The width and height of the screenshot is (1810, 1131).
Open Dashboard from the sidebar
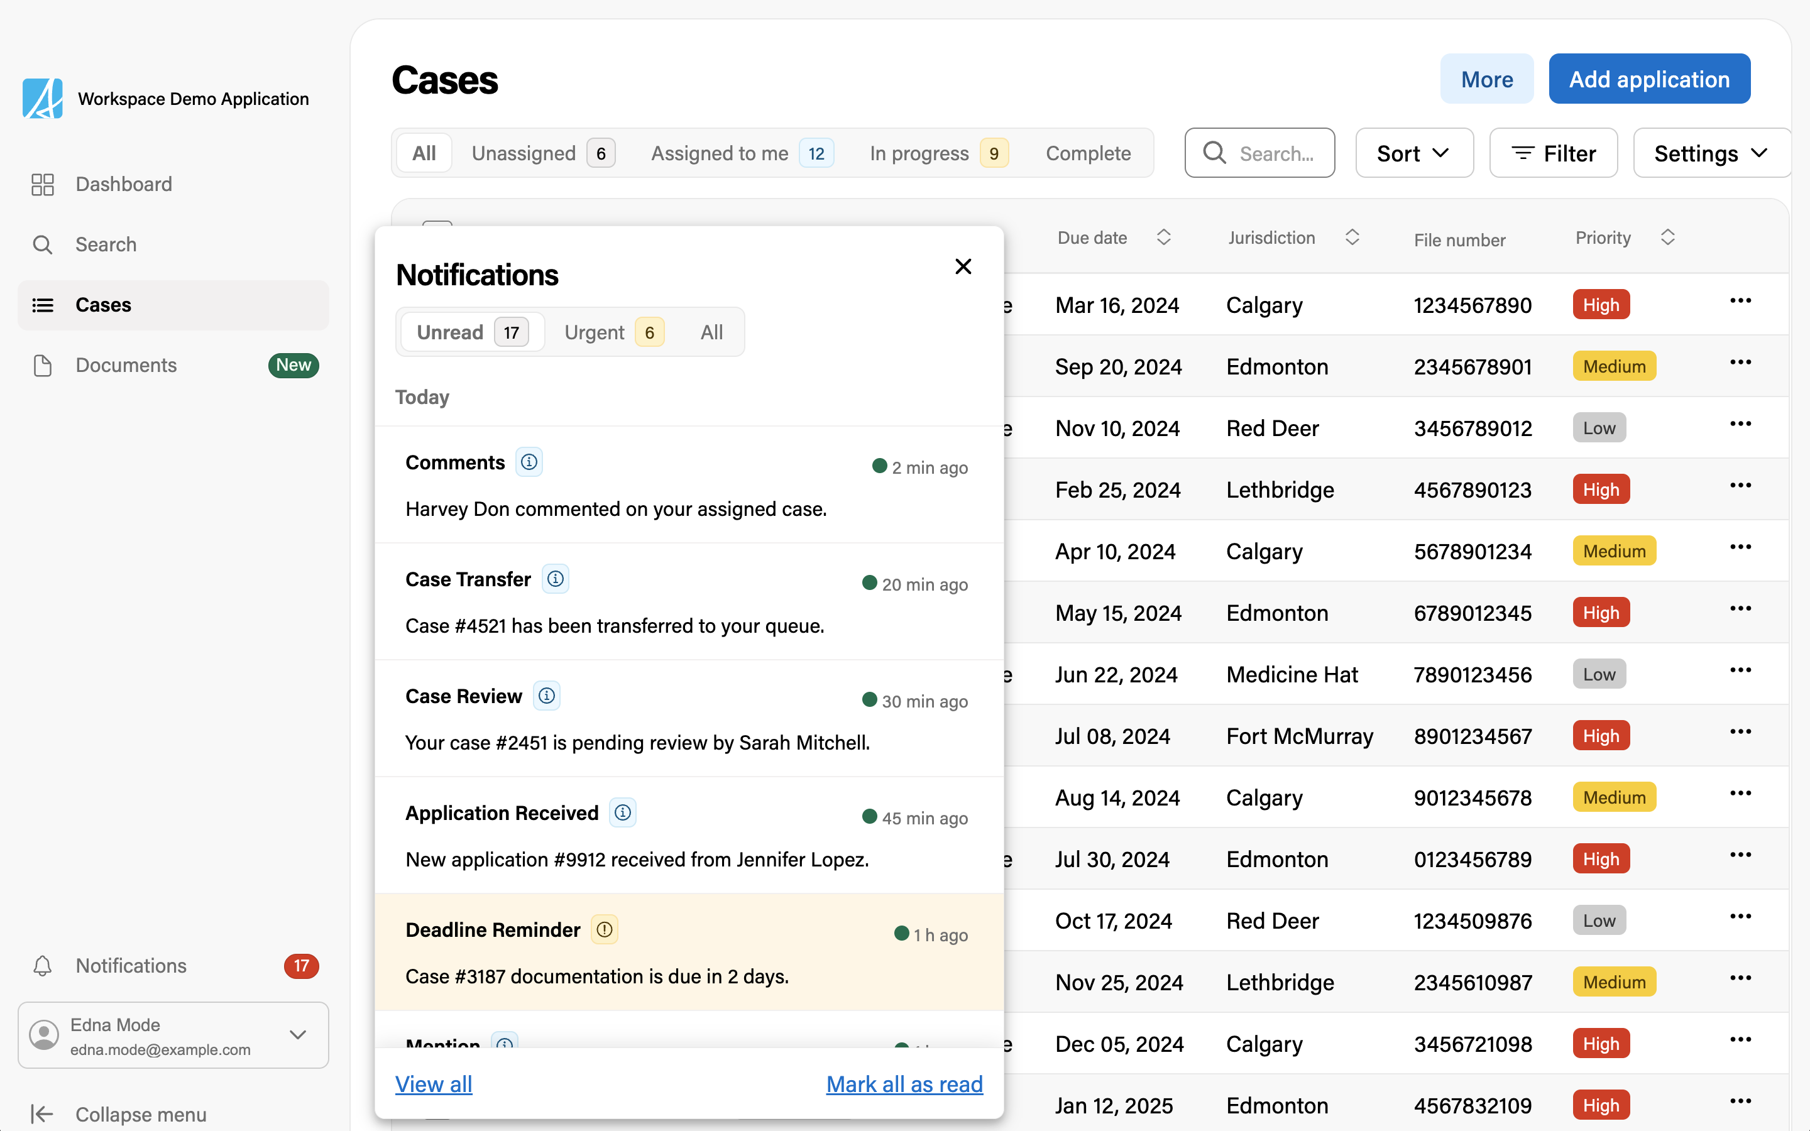click(173, 184)
